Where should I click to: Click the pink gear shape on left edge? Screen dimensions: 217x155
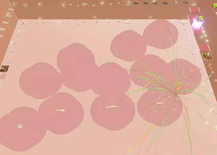pyautogui.click(x=3, y=76)
